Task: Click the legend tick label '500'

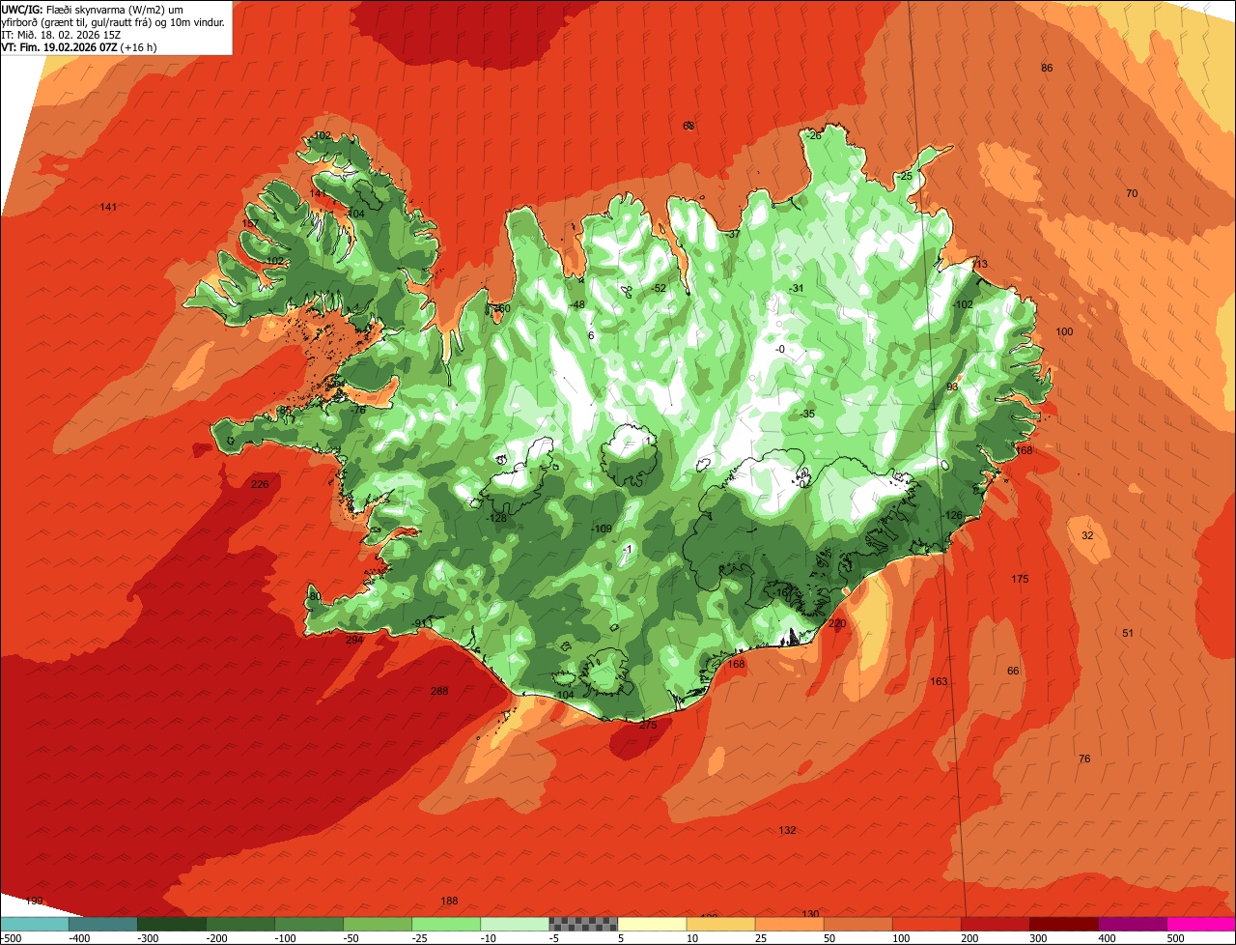Action: (1175, 937)
